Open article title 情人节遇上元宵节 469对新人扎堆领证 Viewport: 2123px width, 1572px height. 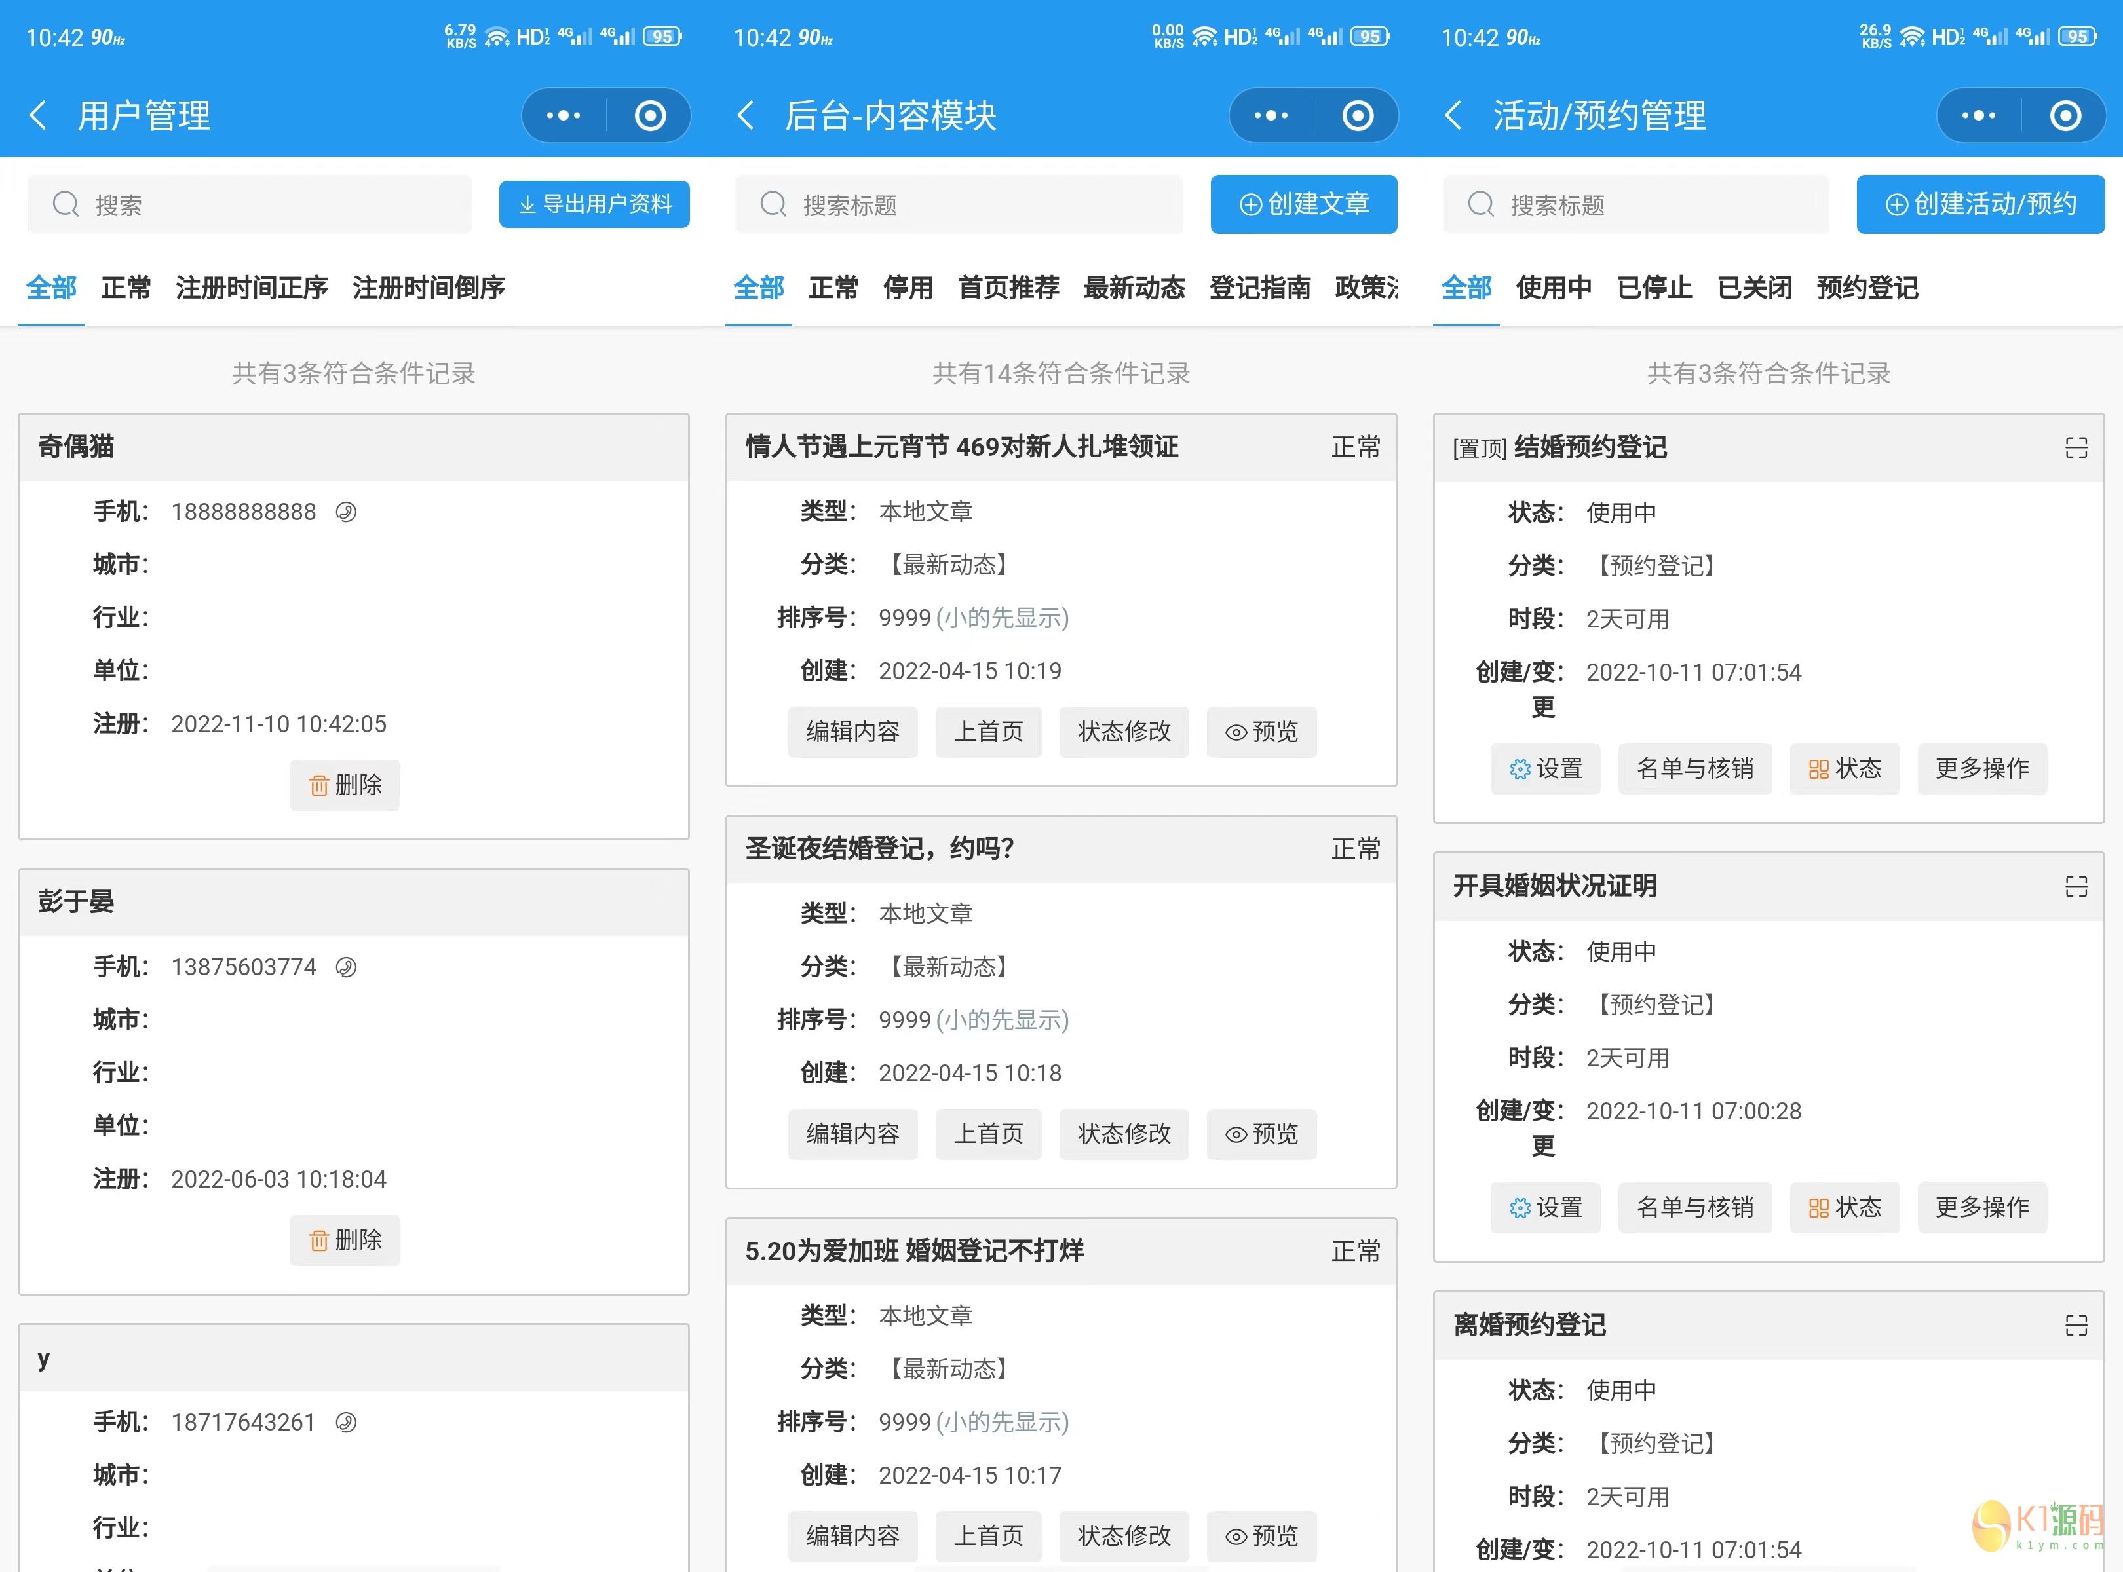pos(961,446)
